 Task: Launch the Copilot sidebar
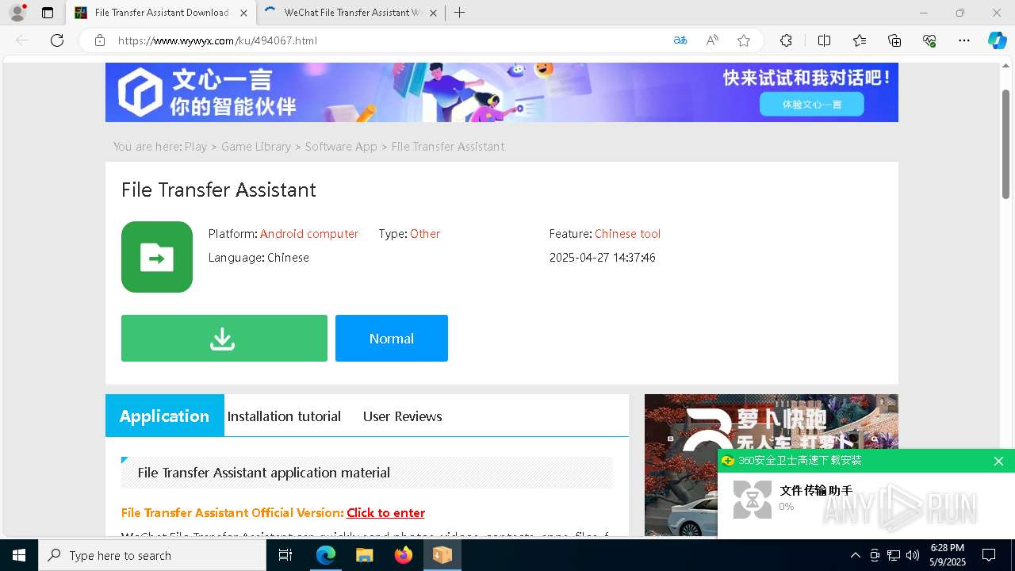pos(998,40)
